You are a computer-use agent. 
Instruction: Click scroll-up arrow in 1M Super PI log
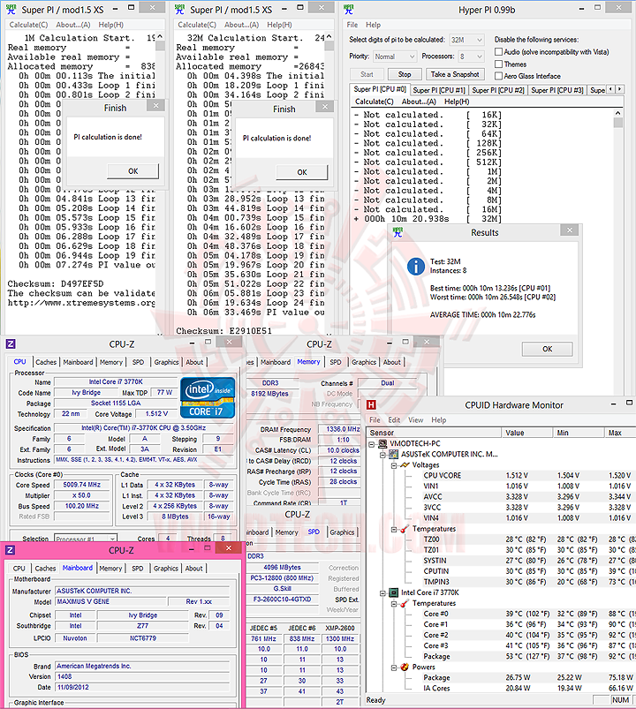[160, 36]
